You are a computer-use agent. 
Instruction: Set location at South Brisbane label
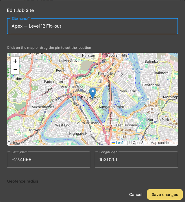(88, 123)
